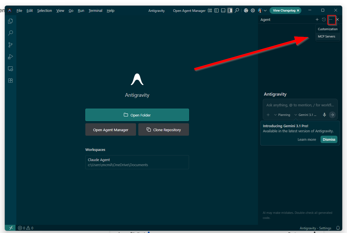The height and width of the screenshot is (233, 347).
Task: Click the Clone Repository button
Action: click(x=164, y=130)
